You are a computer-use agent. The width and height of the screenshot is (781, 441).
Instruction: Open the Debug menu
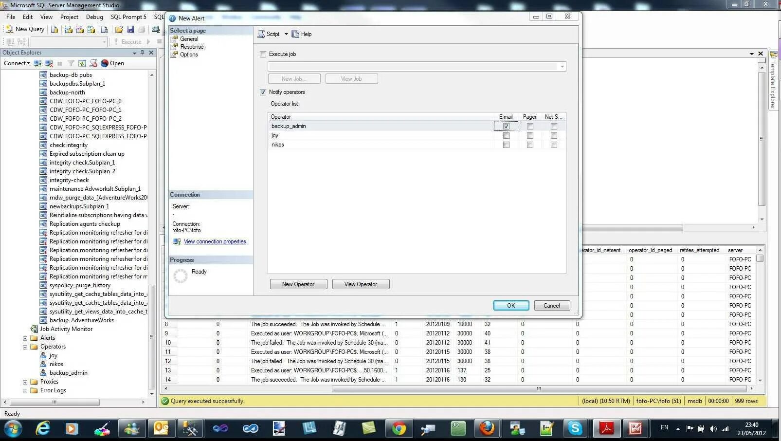pos(94,17)
